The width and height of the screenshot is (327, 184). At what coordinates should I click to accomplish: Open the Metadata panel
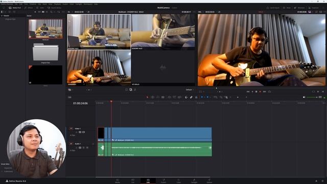[x=299, y=8]
